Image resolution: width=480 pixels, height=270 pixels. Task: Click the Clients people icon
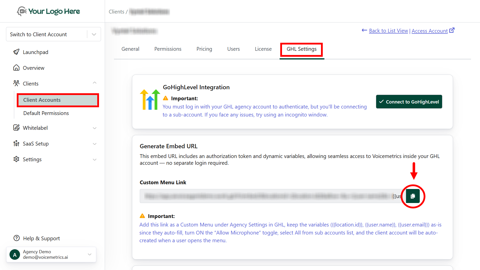pos(16,83)
